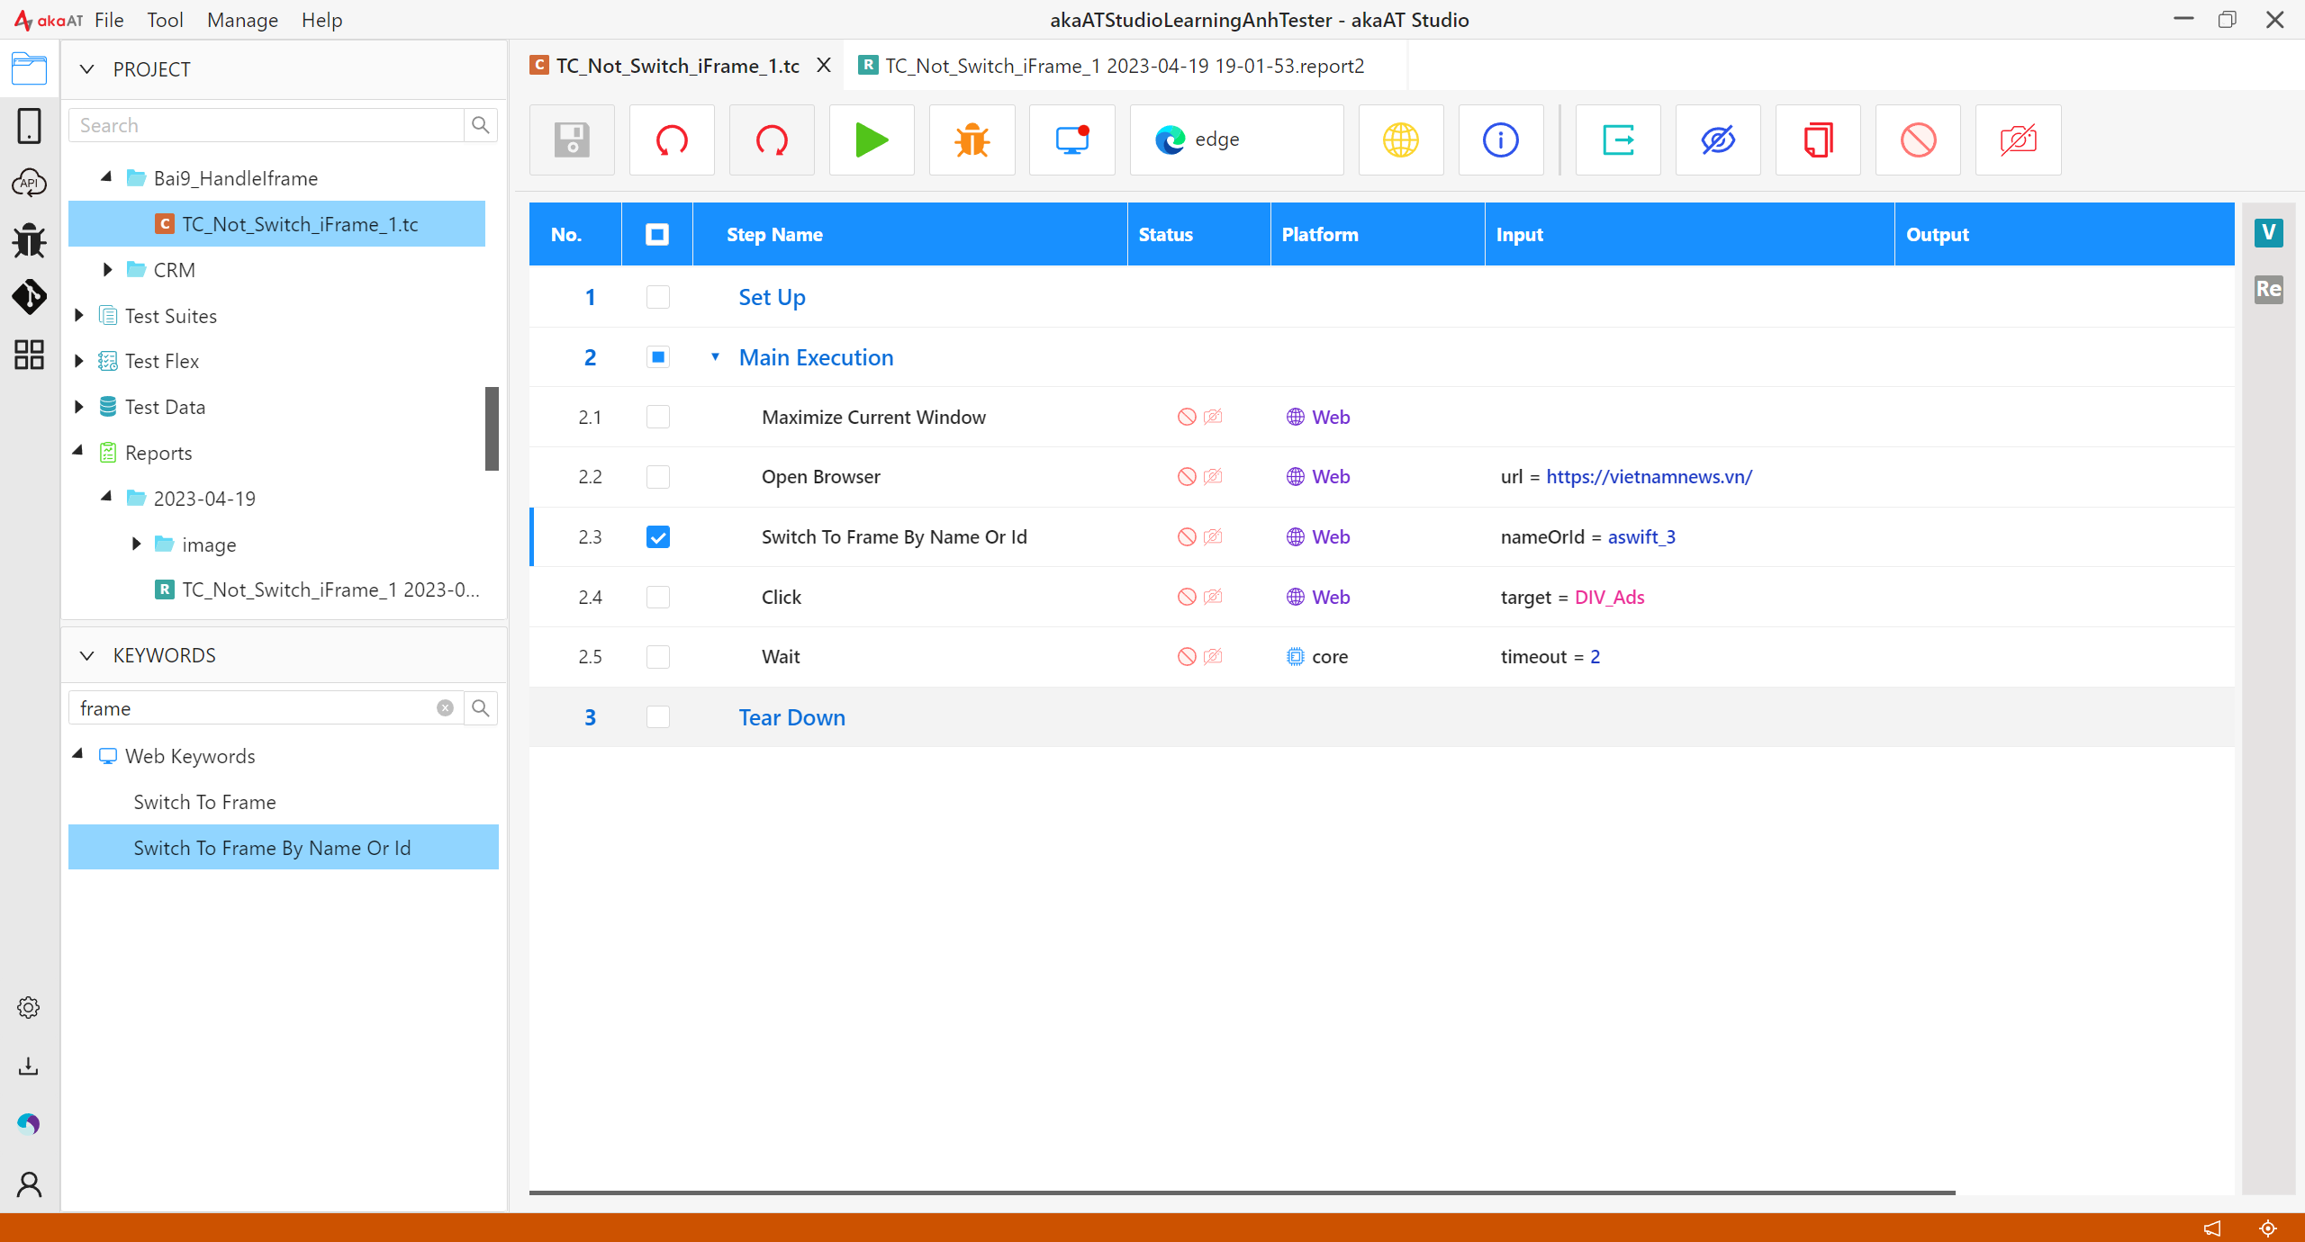Expand the CRM folder
The height and width of the screenshot is (1242, 2305).
click(x=107, y=269)
